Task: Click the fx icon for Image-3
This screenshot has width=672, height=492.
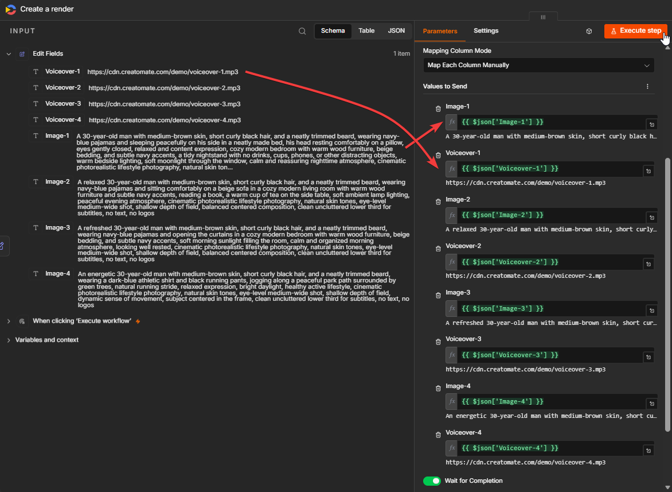Action: pos(452,308)
